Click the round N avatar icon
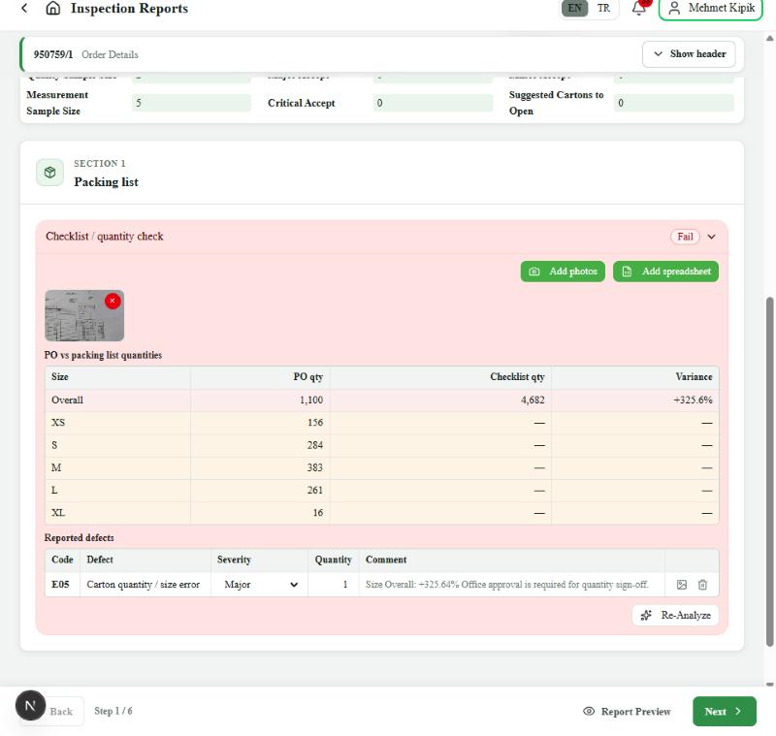Image resolution: width=776 pixels, height=736 pixels. [30, 705]
